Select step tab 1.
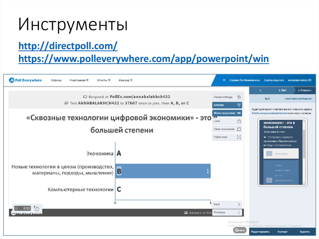The width and height of the screenshot is (319, 239). [260, 90]
